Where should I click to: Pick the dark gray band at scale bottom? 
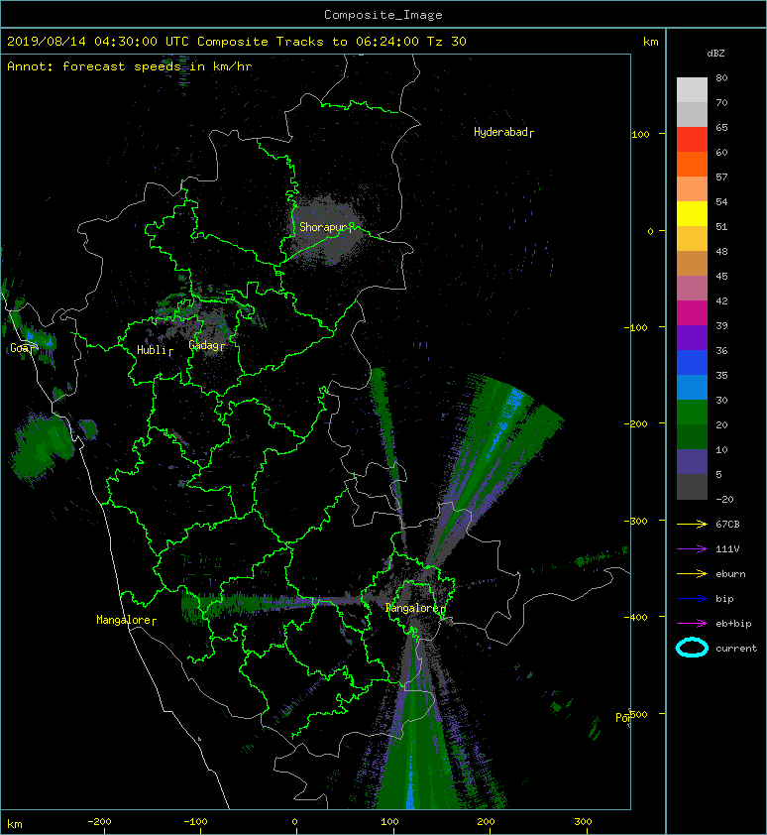(x=692, y=486)
